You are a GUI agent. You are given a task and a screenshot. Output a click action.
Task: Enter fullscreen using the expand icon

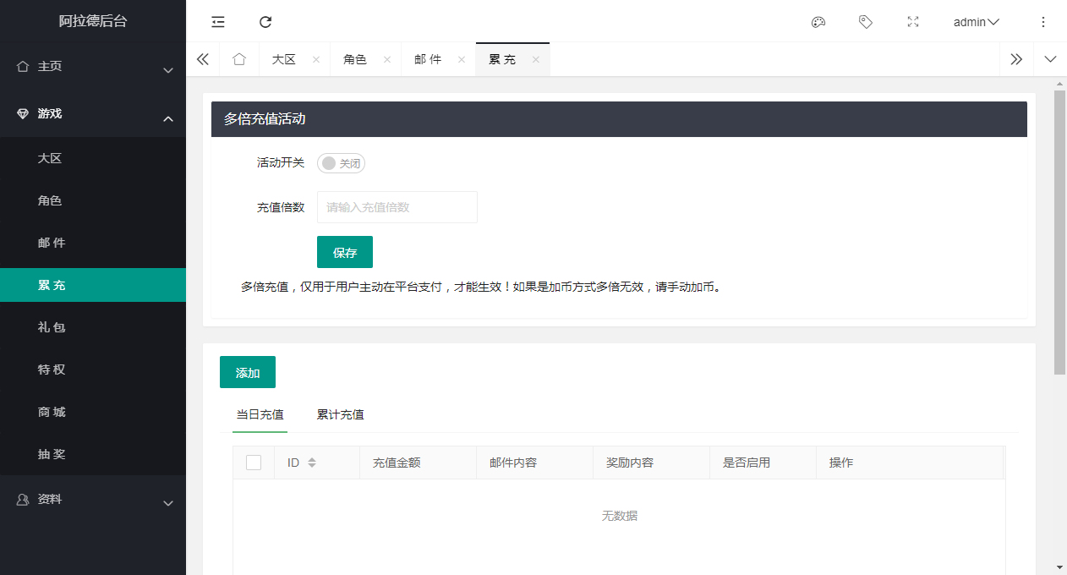click(912, 22)
